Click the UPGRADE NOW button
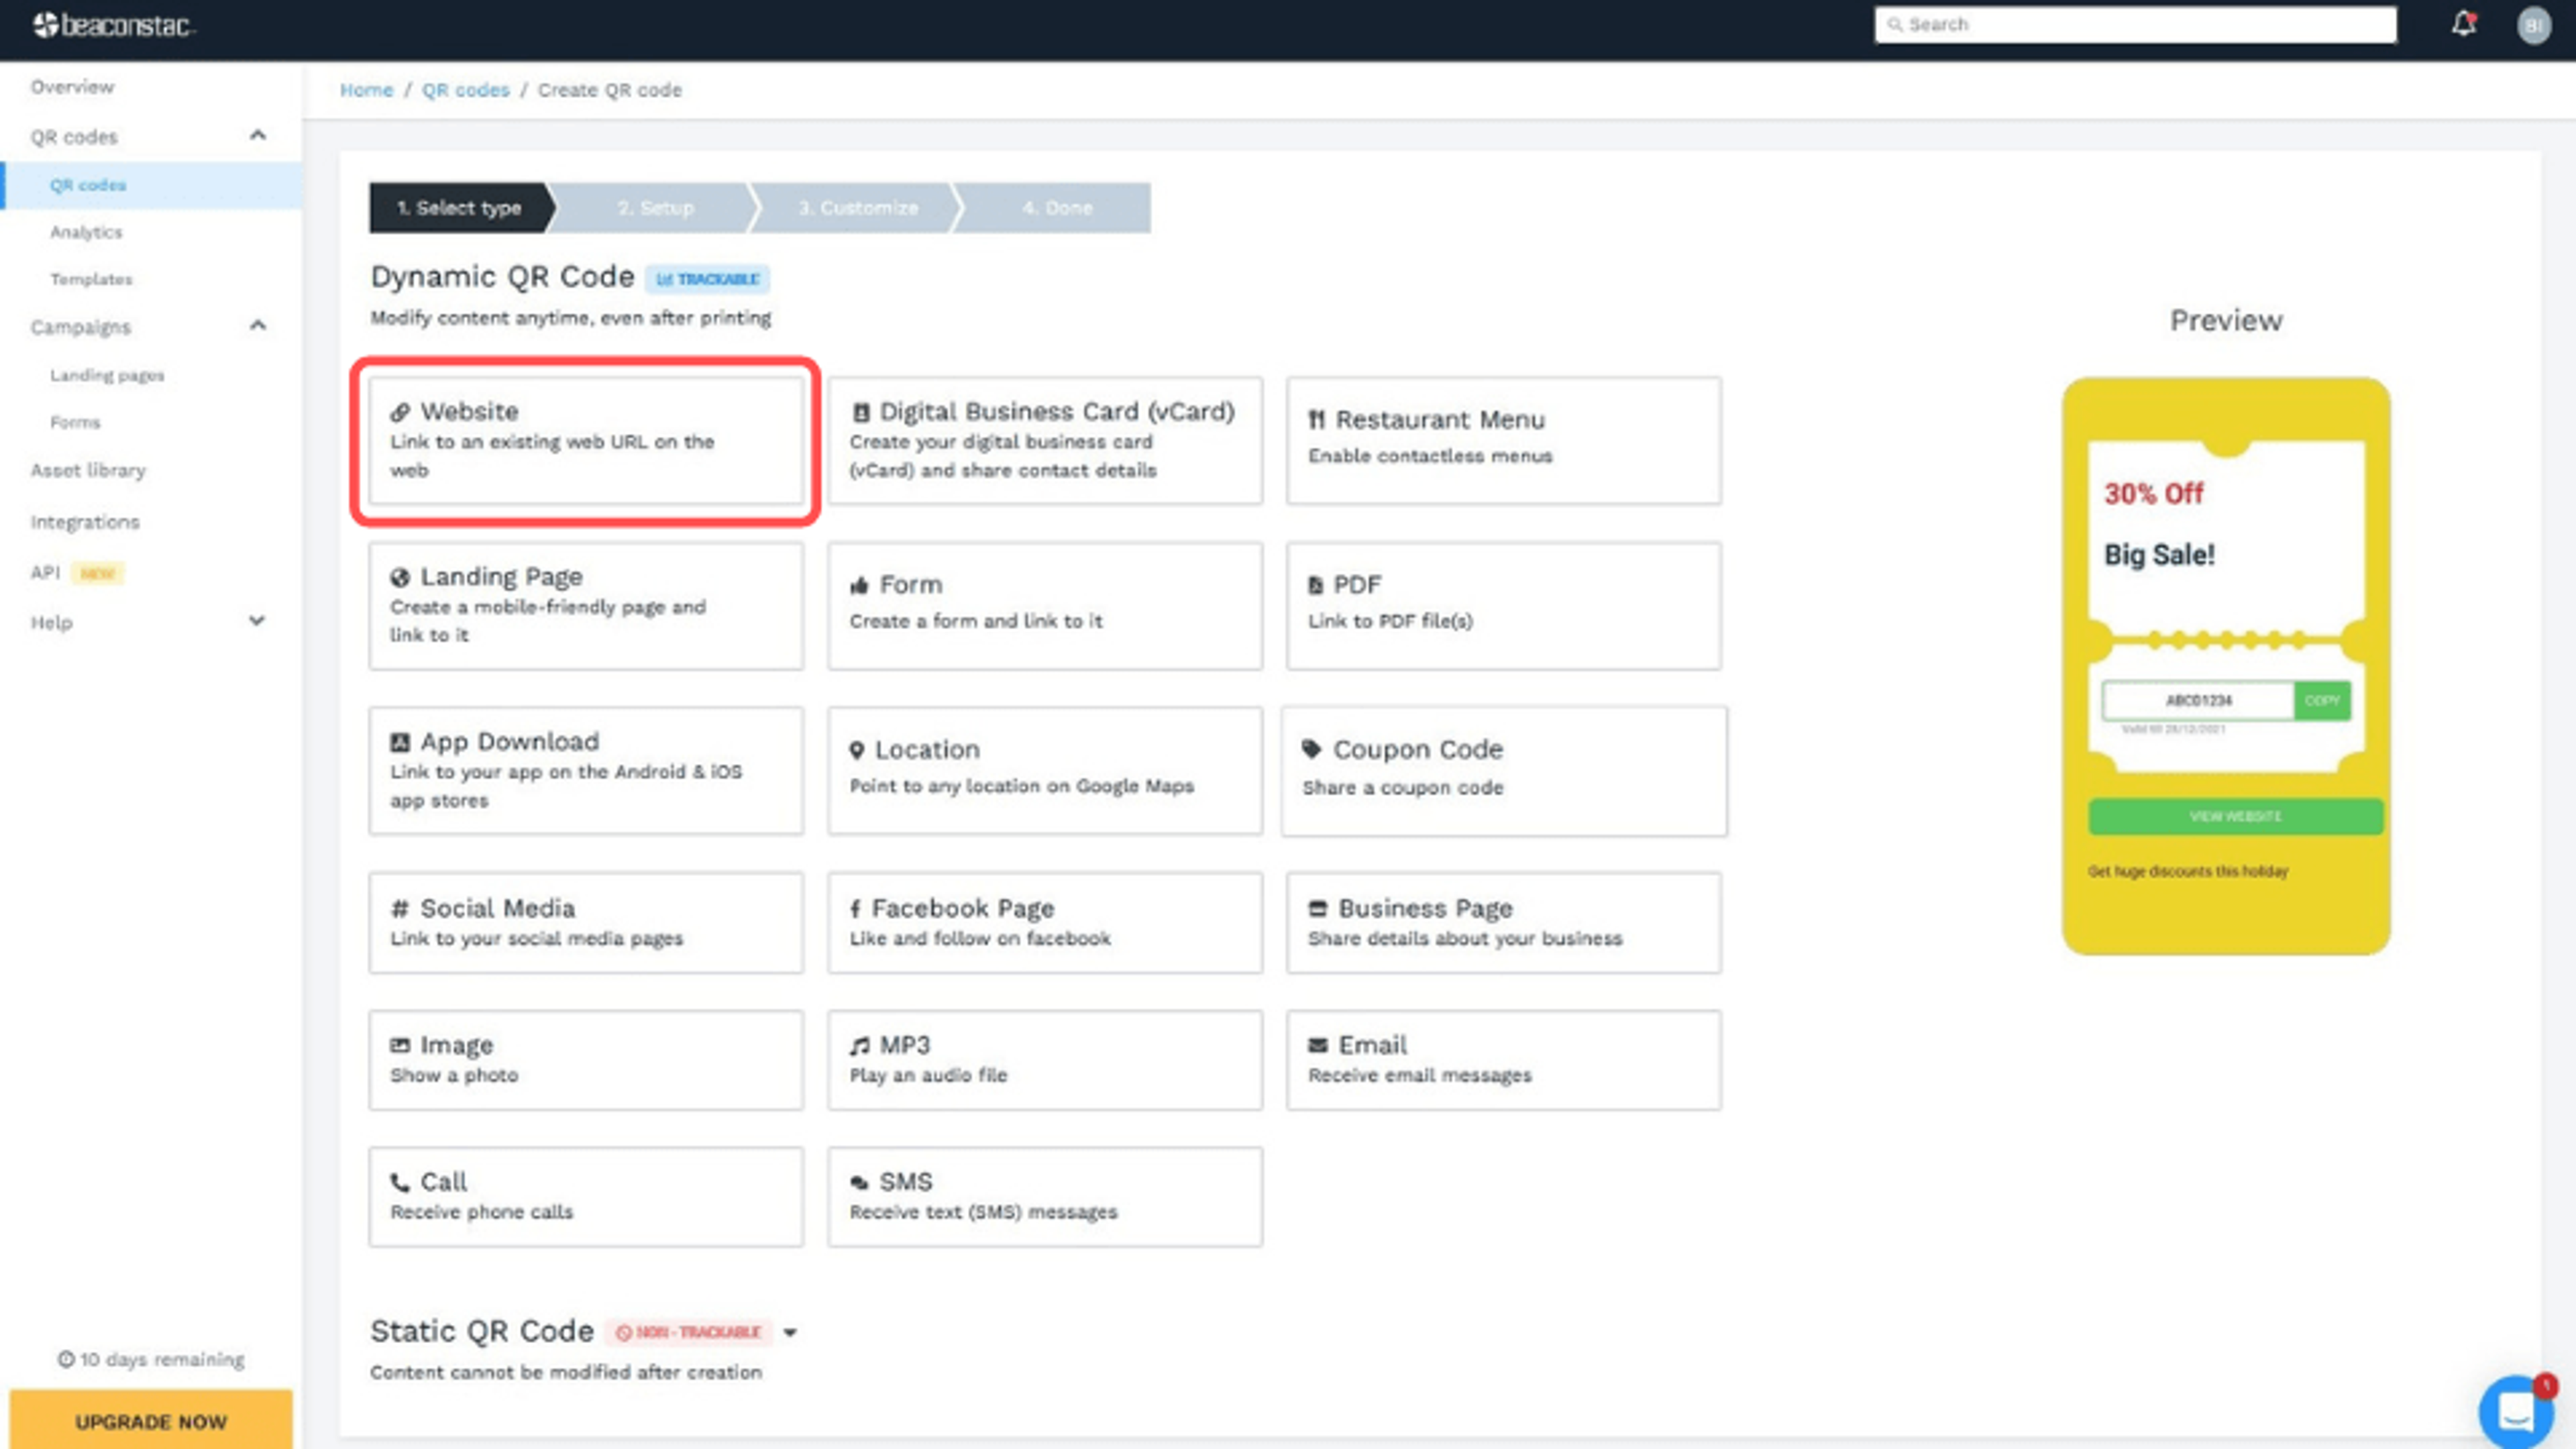 [x=151, y=1421]
